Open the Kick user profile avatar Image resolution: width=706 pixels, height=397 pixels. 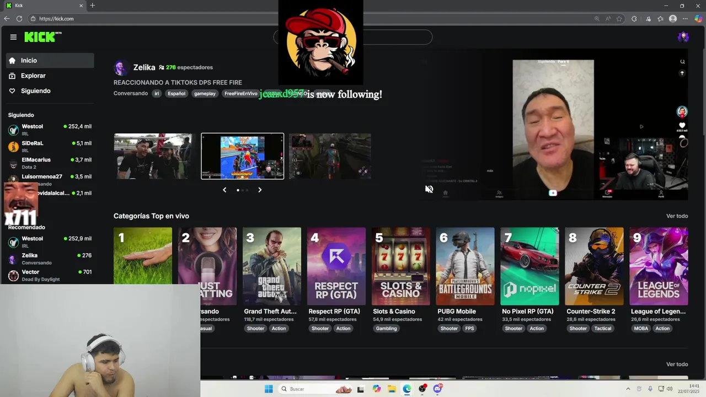tap(683, 37)
